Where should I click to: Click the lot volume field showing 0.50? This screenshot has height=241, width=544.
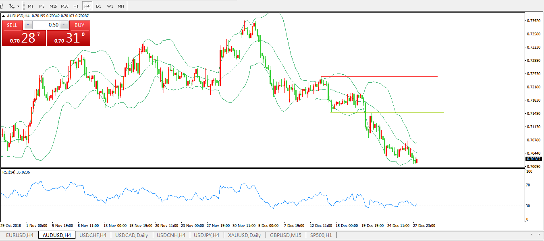click(x=46, y=25)
